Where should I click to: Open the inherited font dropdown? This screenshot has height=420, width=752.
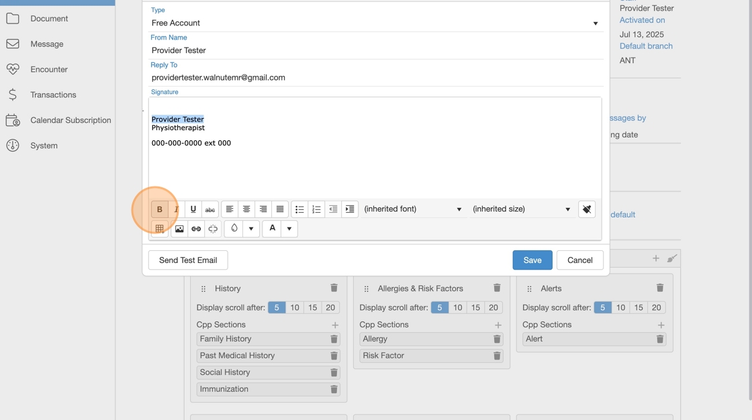point(412,209)
